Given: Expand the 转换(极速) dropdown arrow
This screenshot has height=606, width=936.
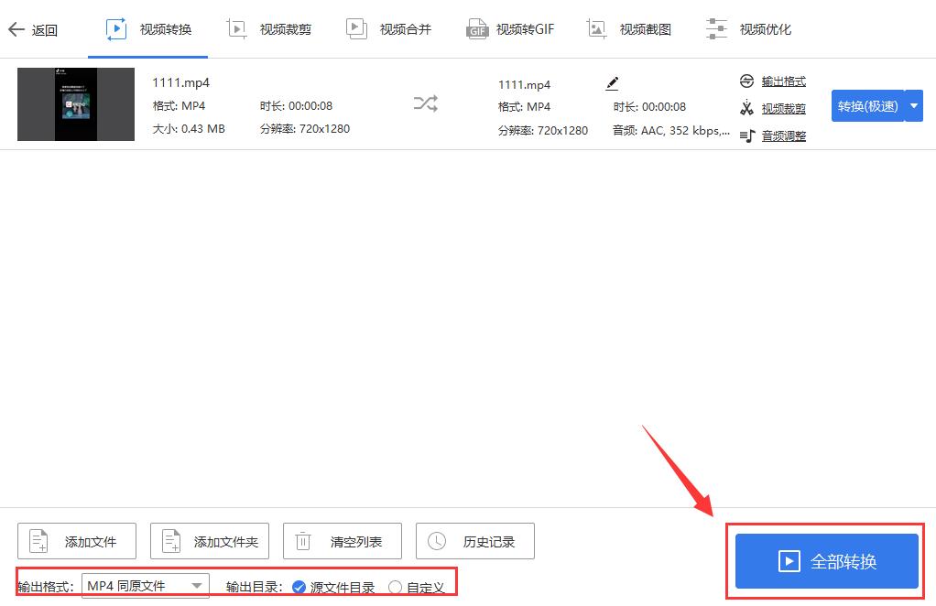Looking at the screenshot, I should [x=913, y=105].
